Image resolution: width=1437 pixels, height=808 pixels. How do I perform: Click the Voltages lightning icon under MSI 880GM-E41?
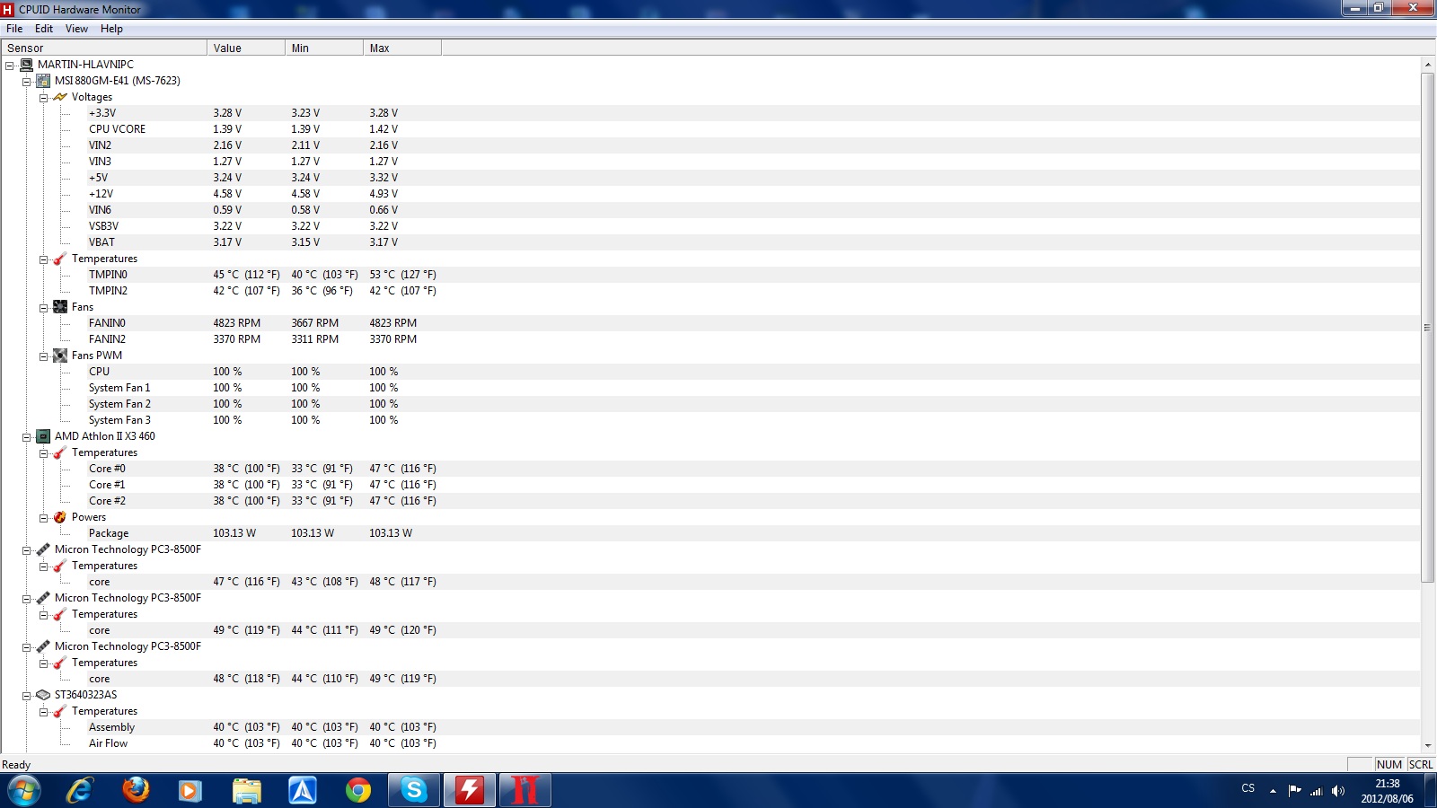[x=60, y=97]
